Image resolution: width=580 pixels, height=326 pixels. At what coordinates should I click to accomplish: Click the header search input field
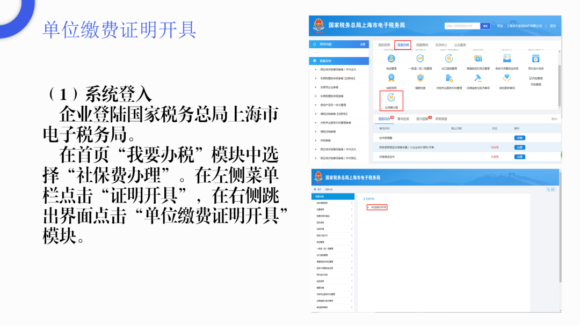point(462,26)
